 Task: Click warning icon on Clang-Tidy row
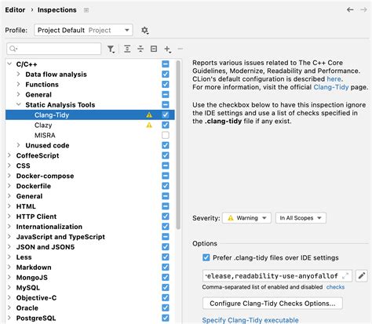pyautogui.click(x=149, y=115)
